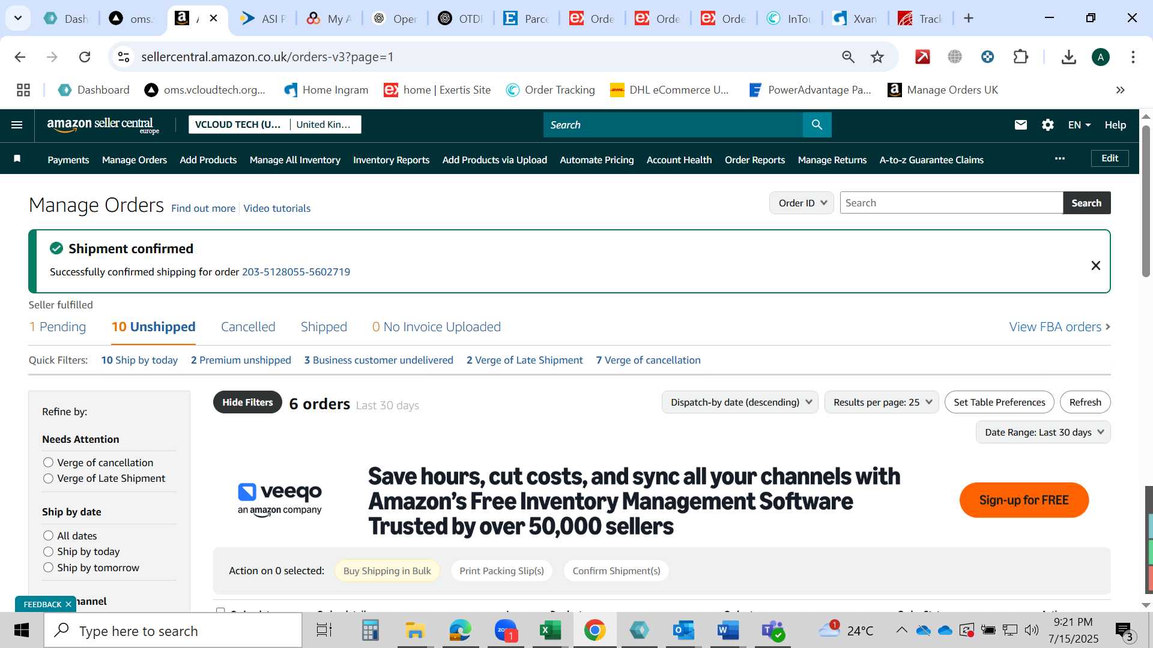Click the red arrow extension icon
The image size is (1153, 648).
[x=922, y=57]
